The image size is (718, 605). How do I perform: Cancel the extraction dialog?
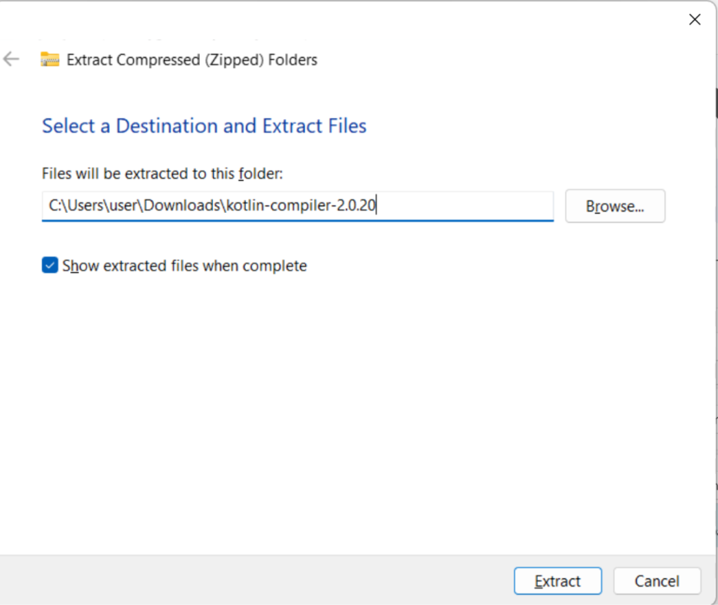click(657, 580)
